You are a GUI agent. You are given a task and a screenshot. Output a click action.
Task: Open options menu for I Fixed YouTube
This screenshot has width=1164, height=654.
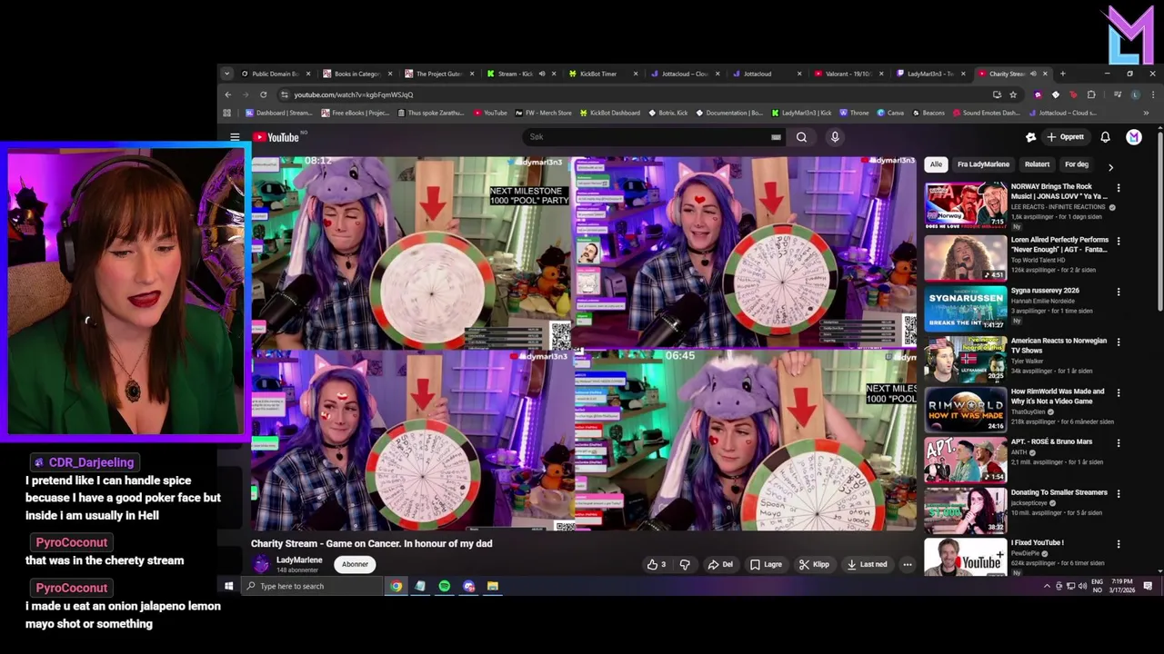(1119, 544)
